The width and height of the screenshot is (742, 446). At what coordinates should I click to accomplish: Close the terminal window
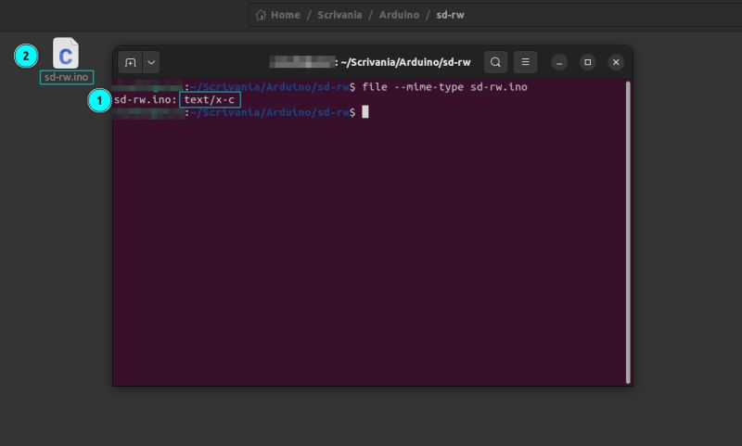[616, 62]
